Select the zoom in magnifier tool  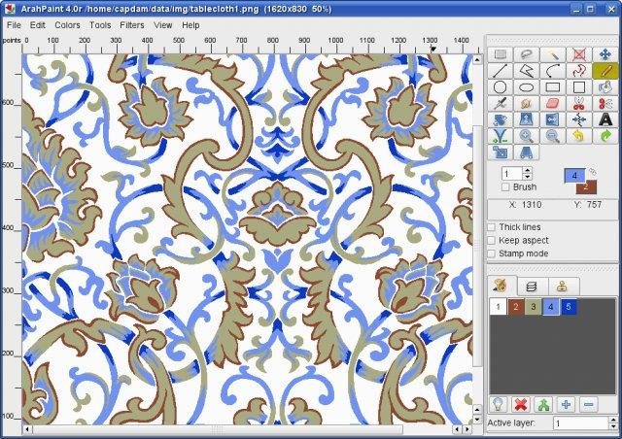point(527,136)
